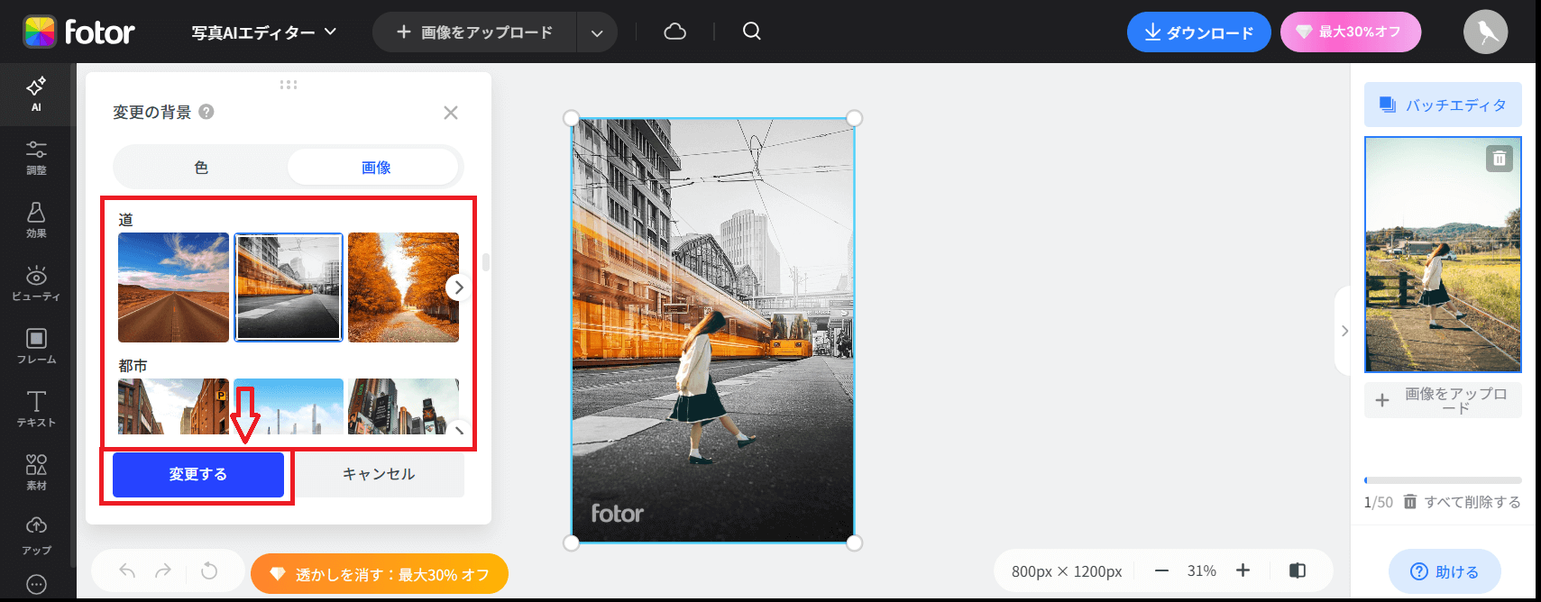The image size is (1541, 602).
Task: Click すべて削除する link
Action: point(1463,502)
